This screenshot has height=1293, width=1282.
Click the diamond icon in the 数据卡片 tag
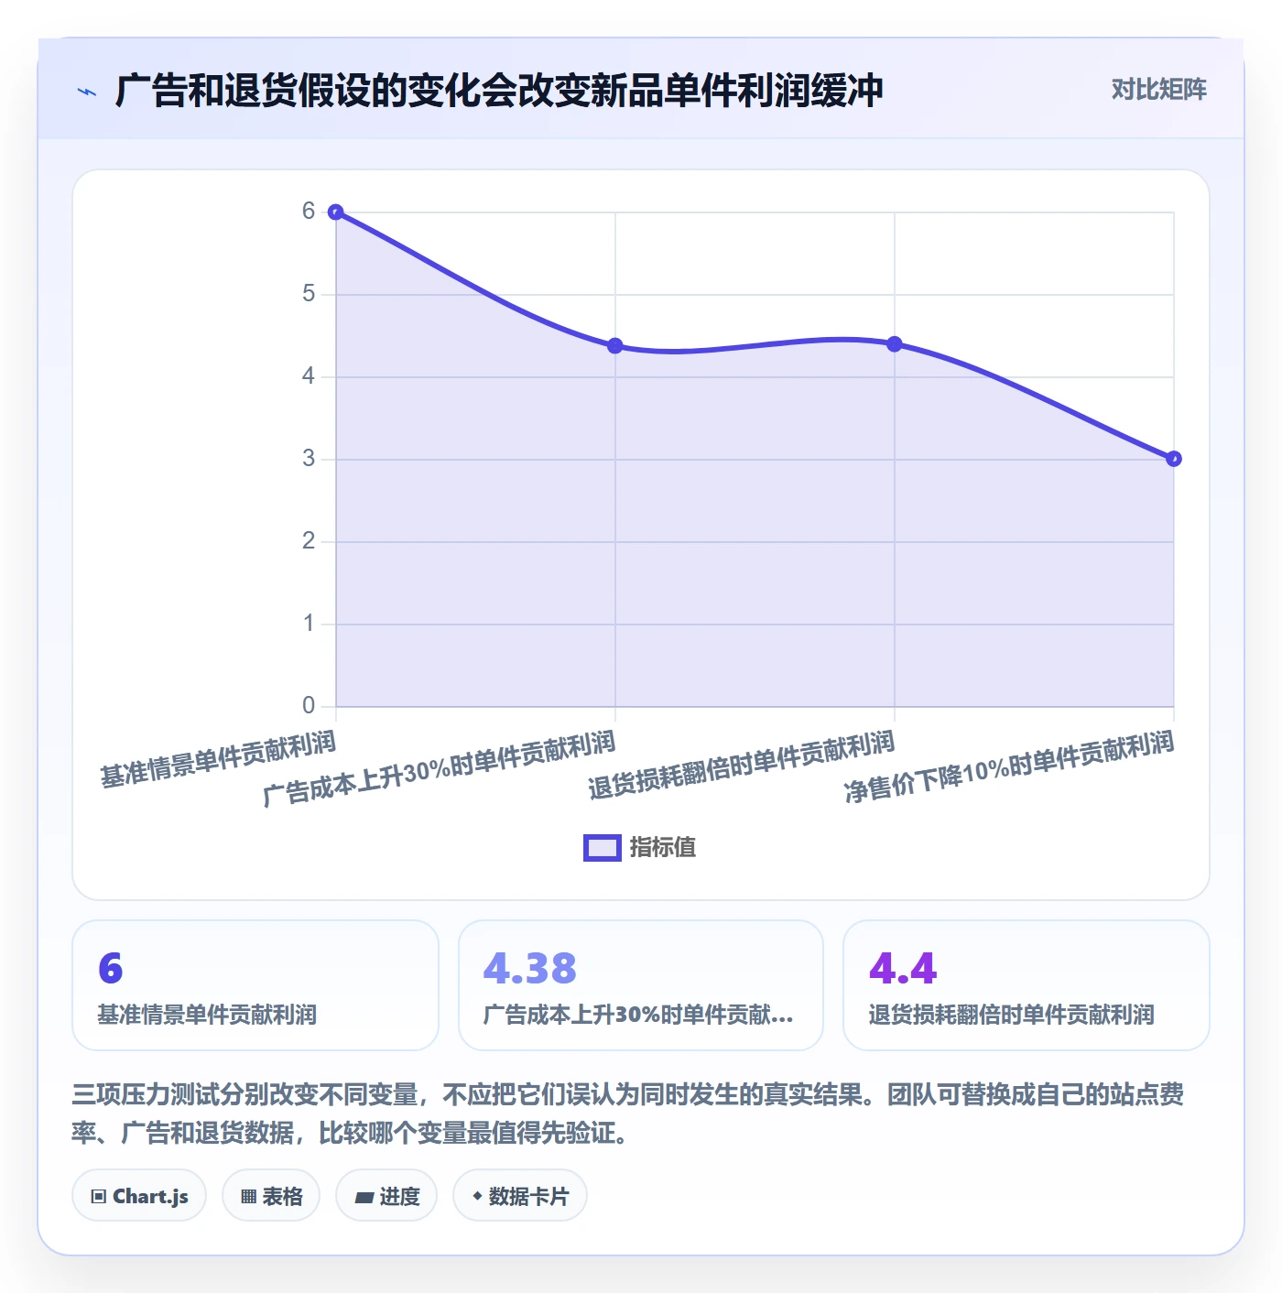(477, 1196)
